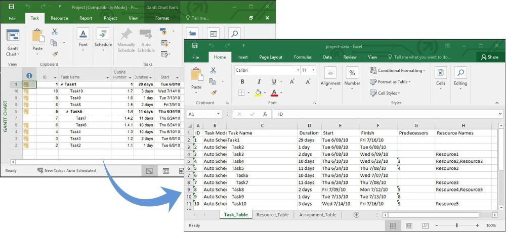Open the Editing search icon in Excel
Screen dimensions: 506x233
[x=460, y=72]
